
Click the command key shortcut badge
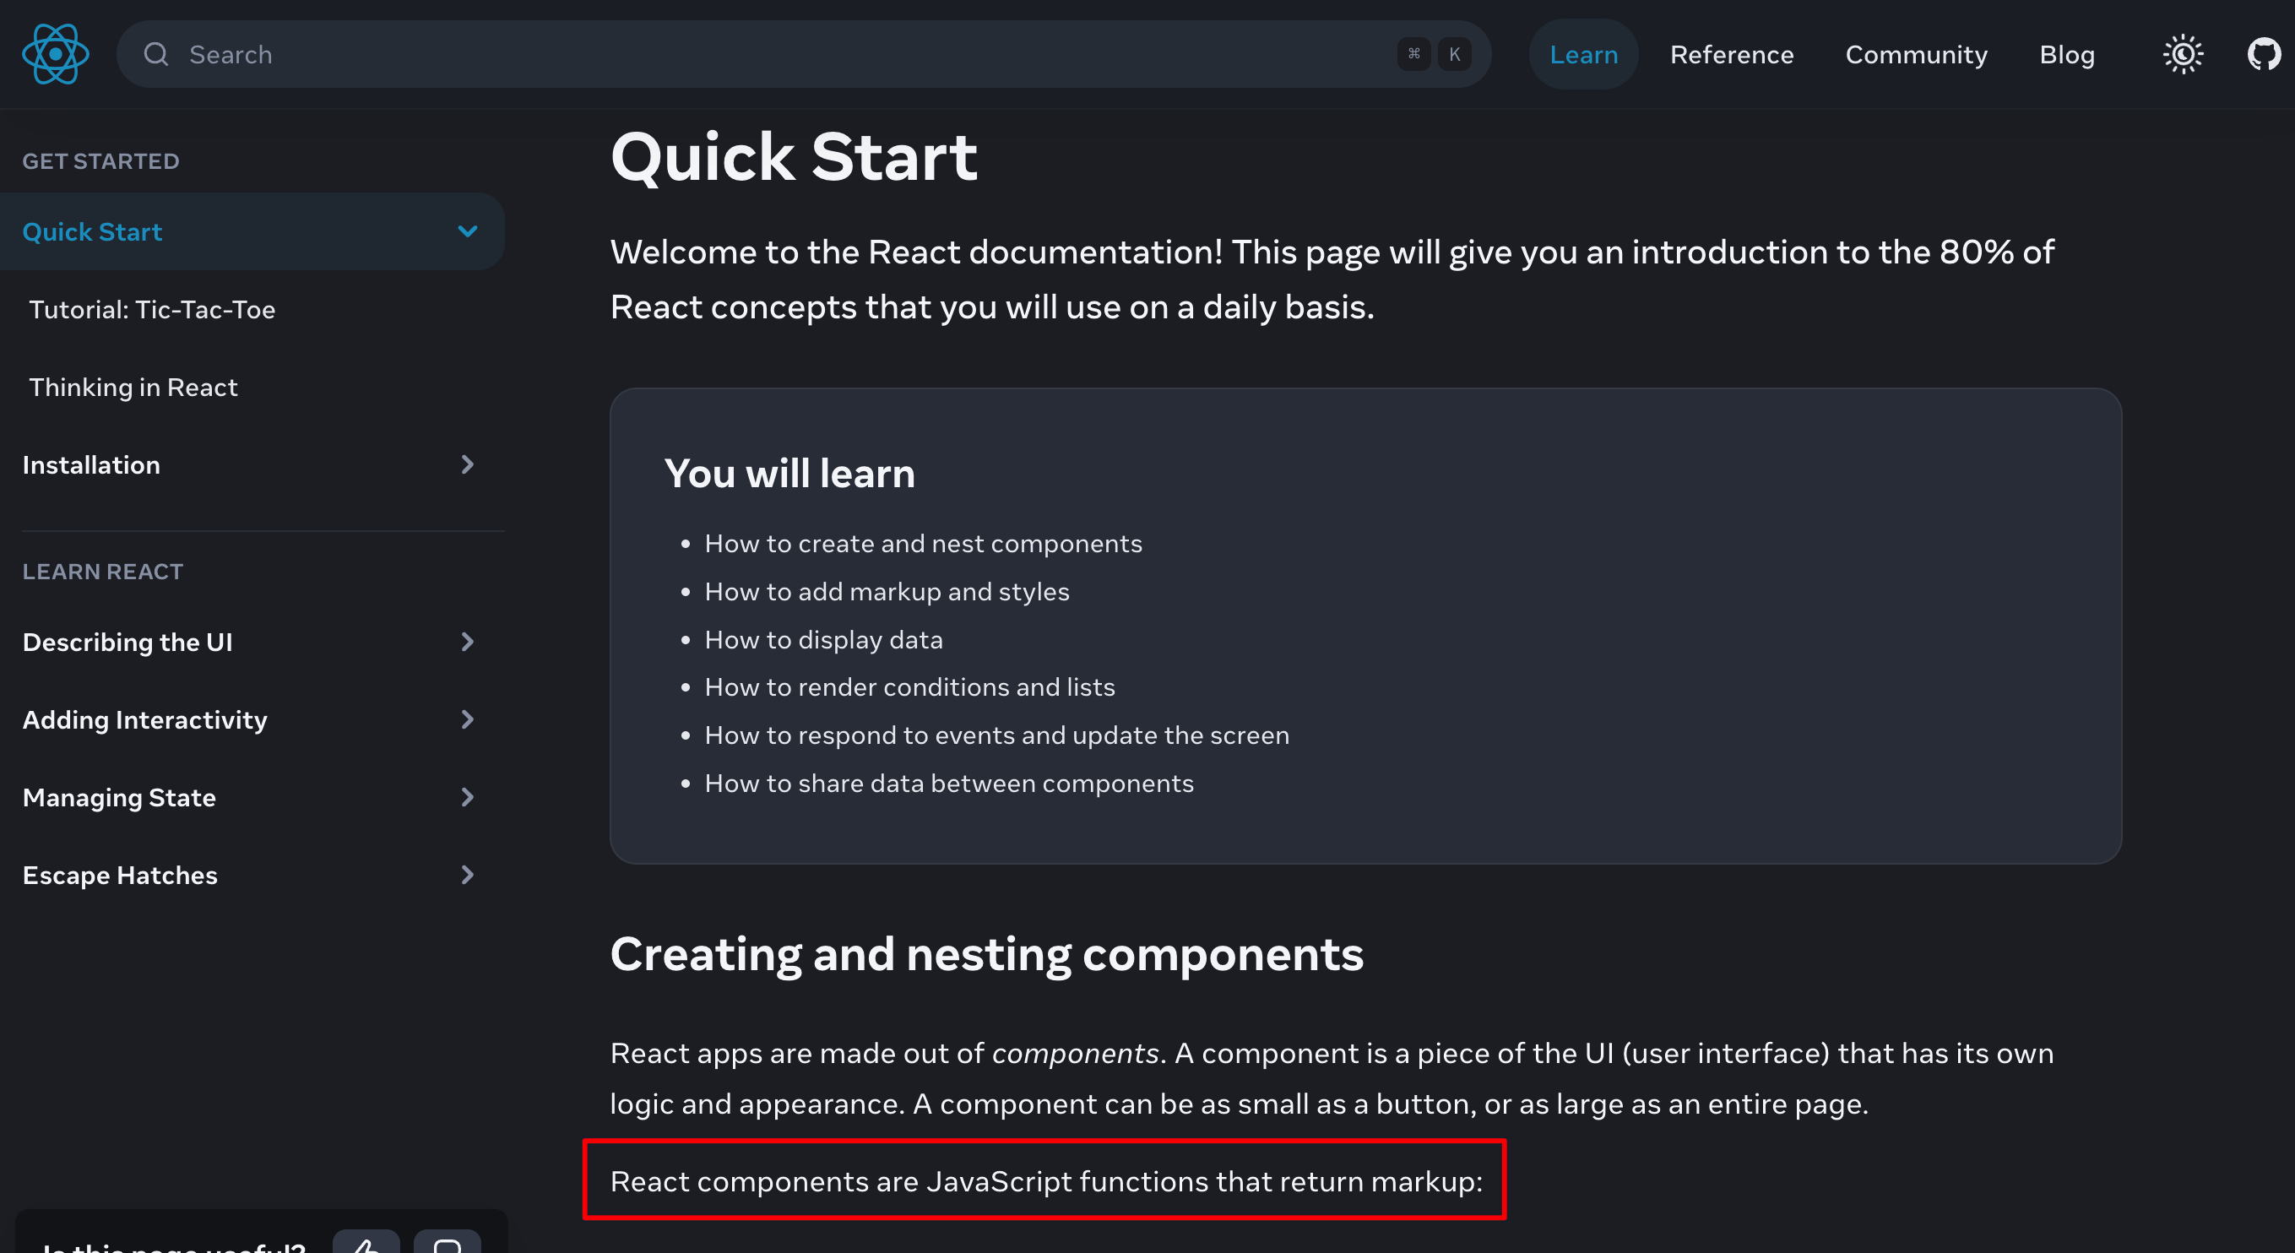1413,54
